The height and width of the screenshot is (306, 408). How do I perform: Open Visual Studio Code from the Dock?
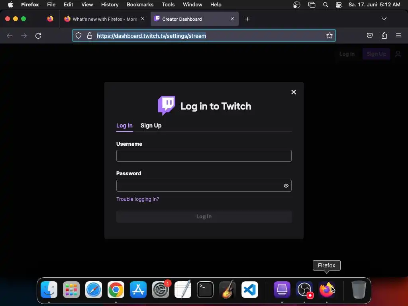point(250,290)
